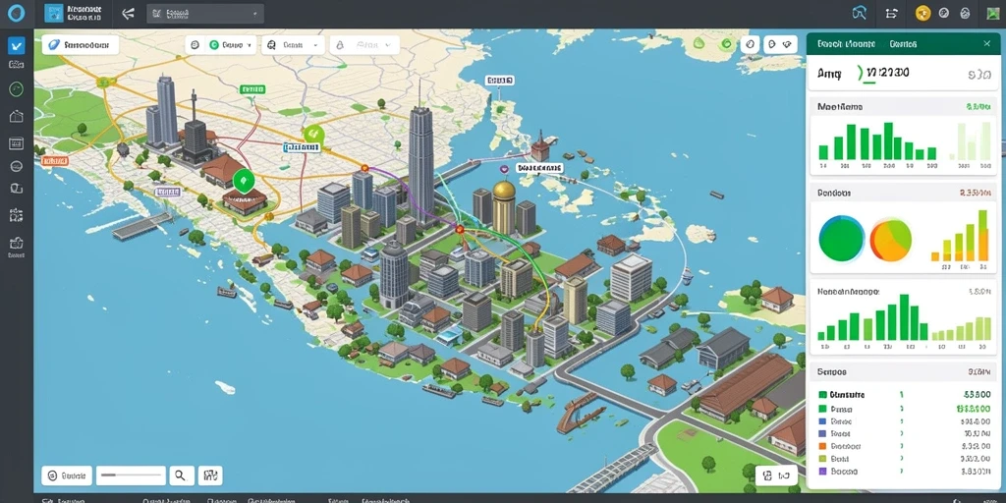Click the gold coin icon in the header
1006x503 pixels.
coord(923,13)
